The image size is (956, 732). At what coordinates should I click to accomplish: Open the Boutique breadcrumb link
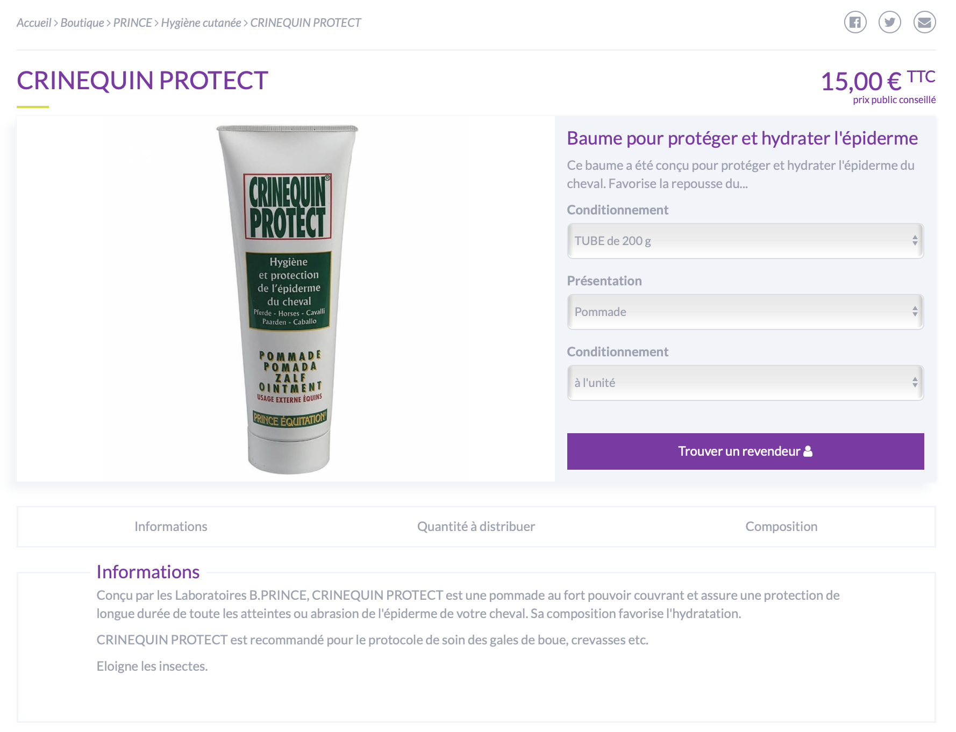pos(82,23)
